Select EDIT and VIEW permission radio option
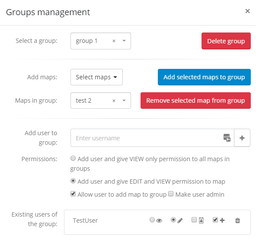 pos(73,181)
